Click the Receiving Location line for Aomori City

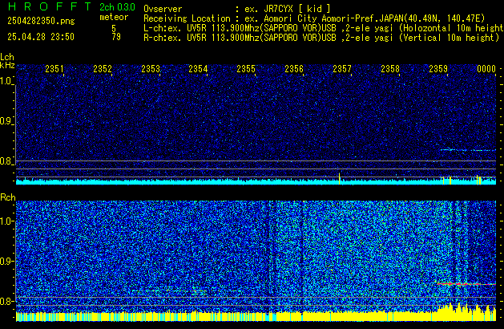click(314, 18)
